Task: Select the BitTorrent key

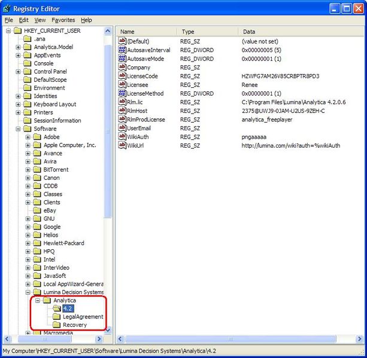Action: click(56, 170)
